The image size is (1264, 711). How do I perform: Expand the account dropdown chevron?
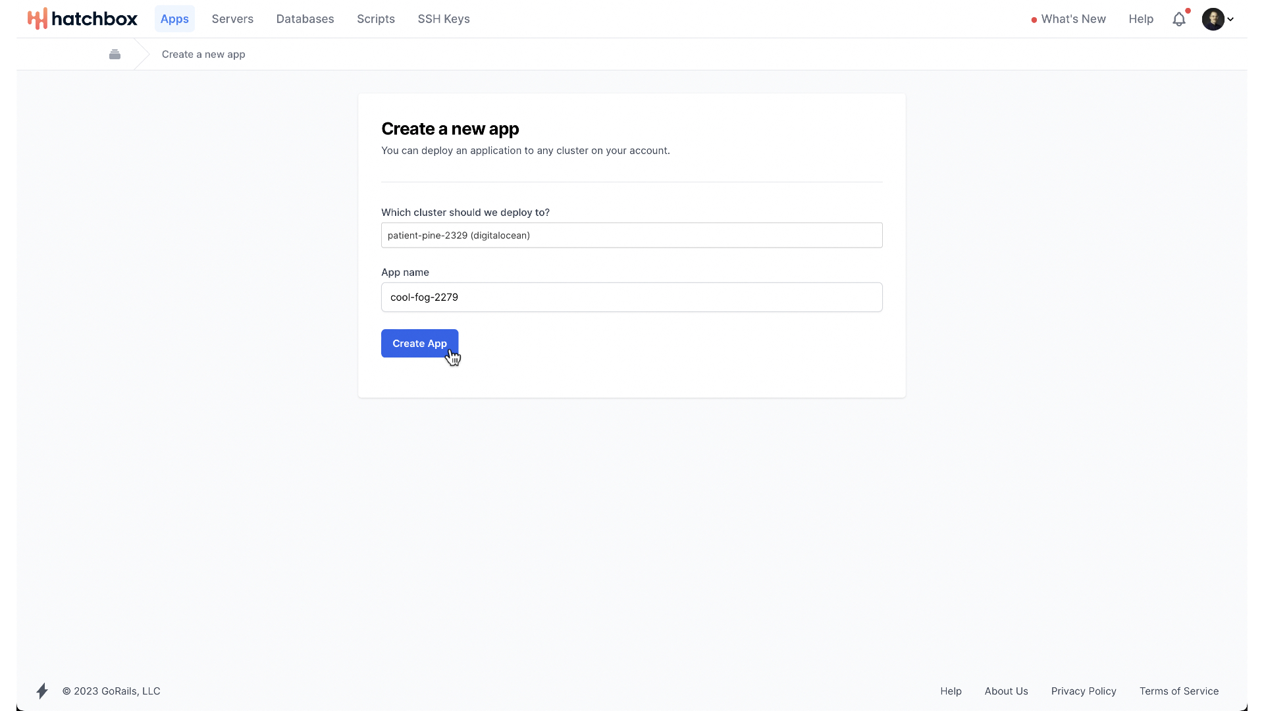click(x=1230, y=19)
